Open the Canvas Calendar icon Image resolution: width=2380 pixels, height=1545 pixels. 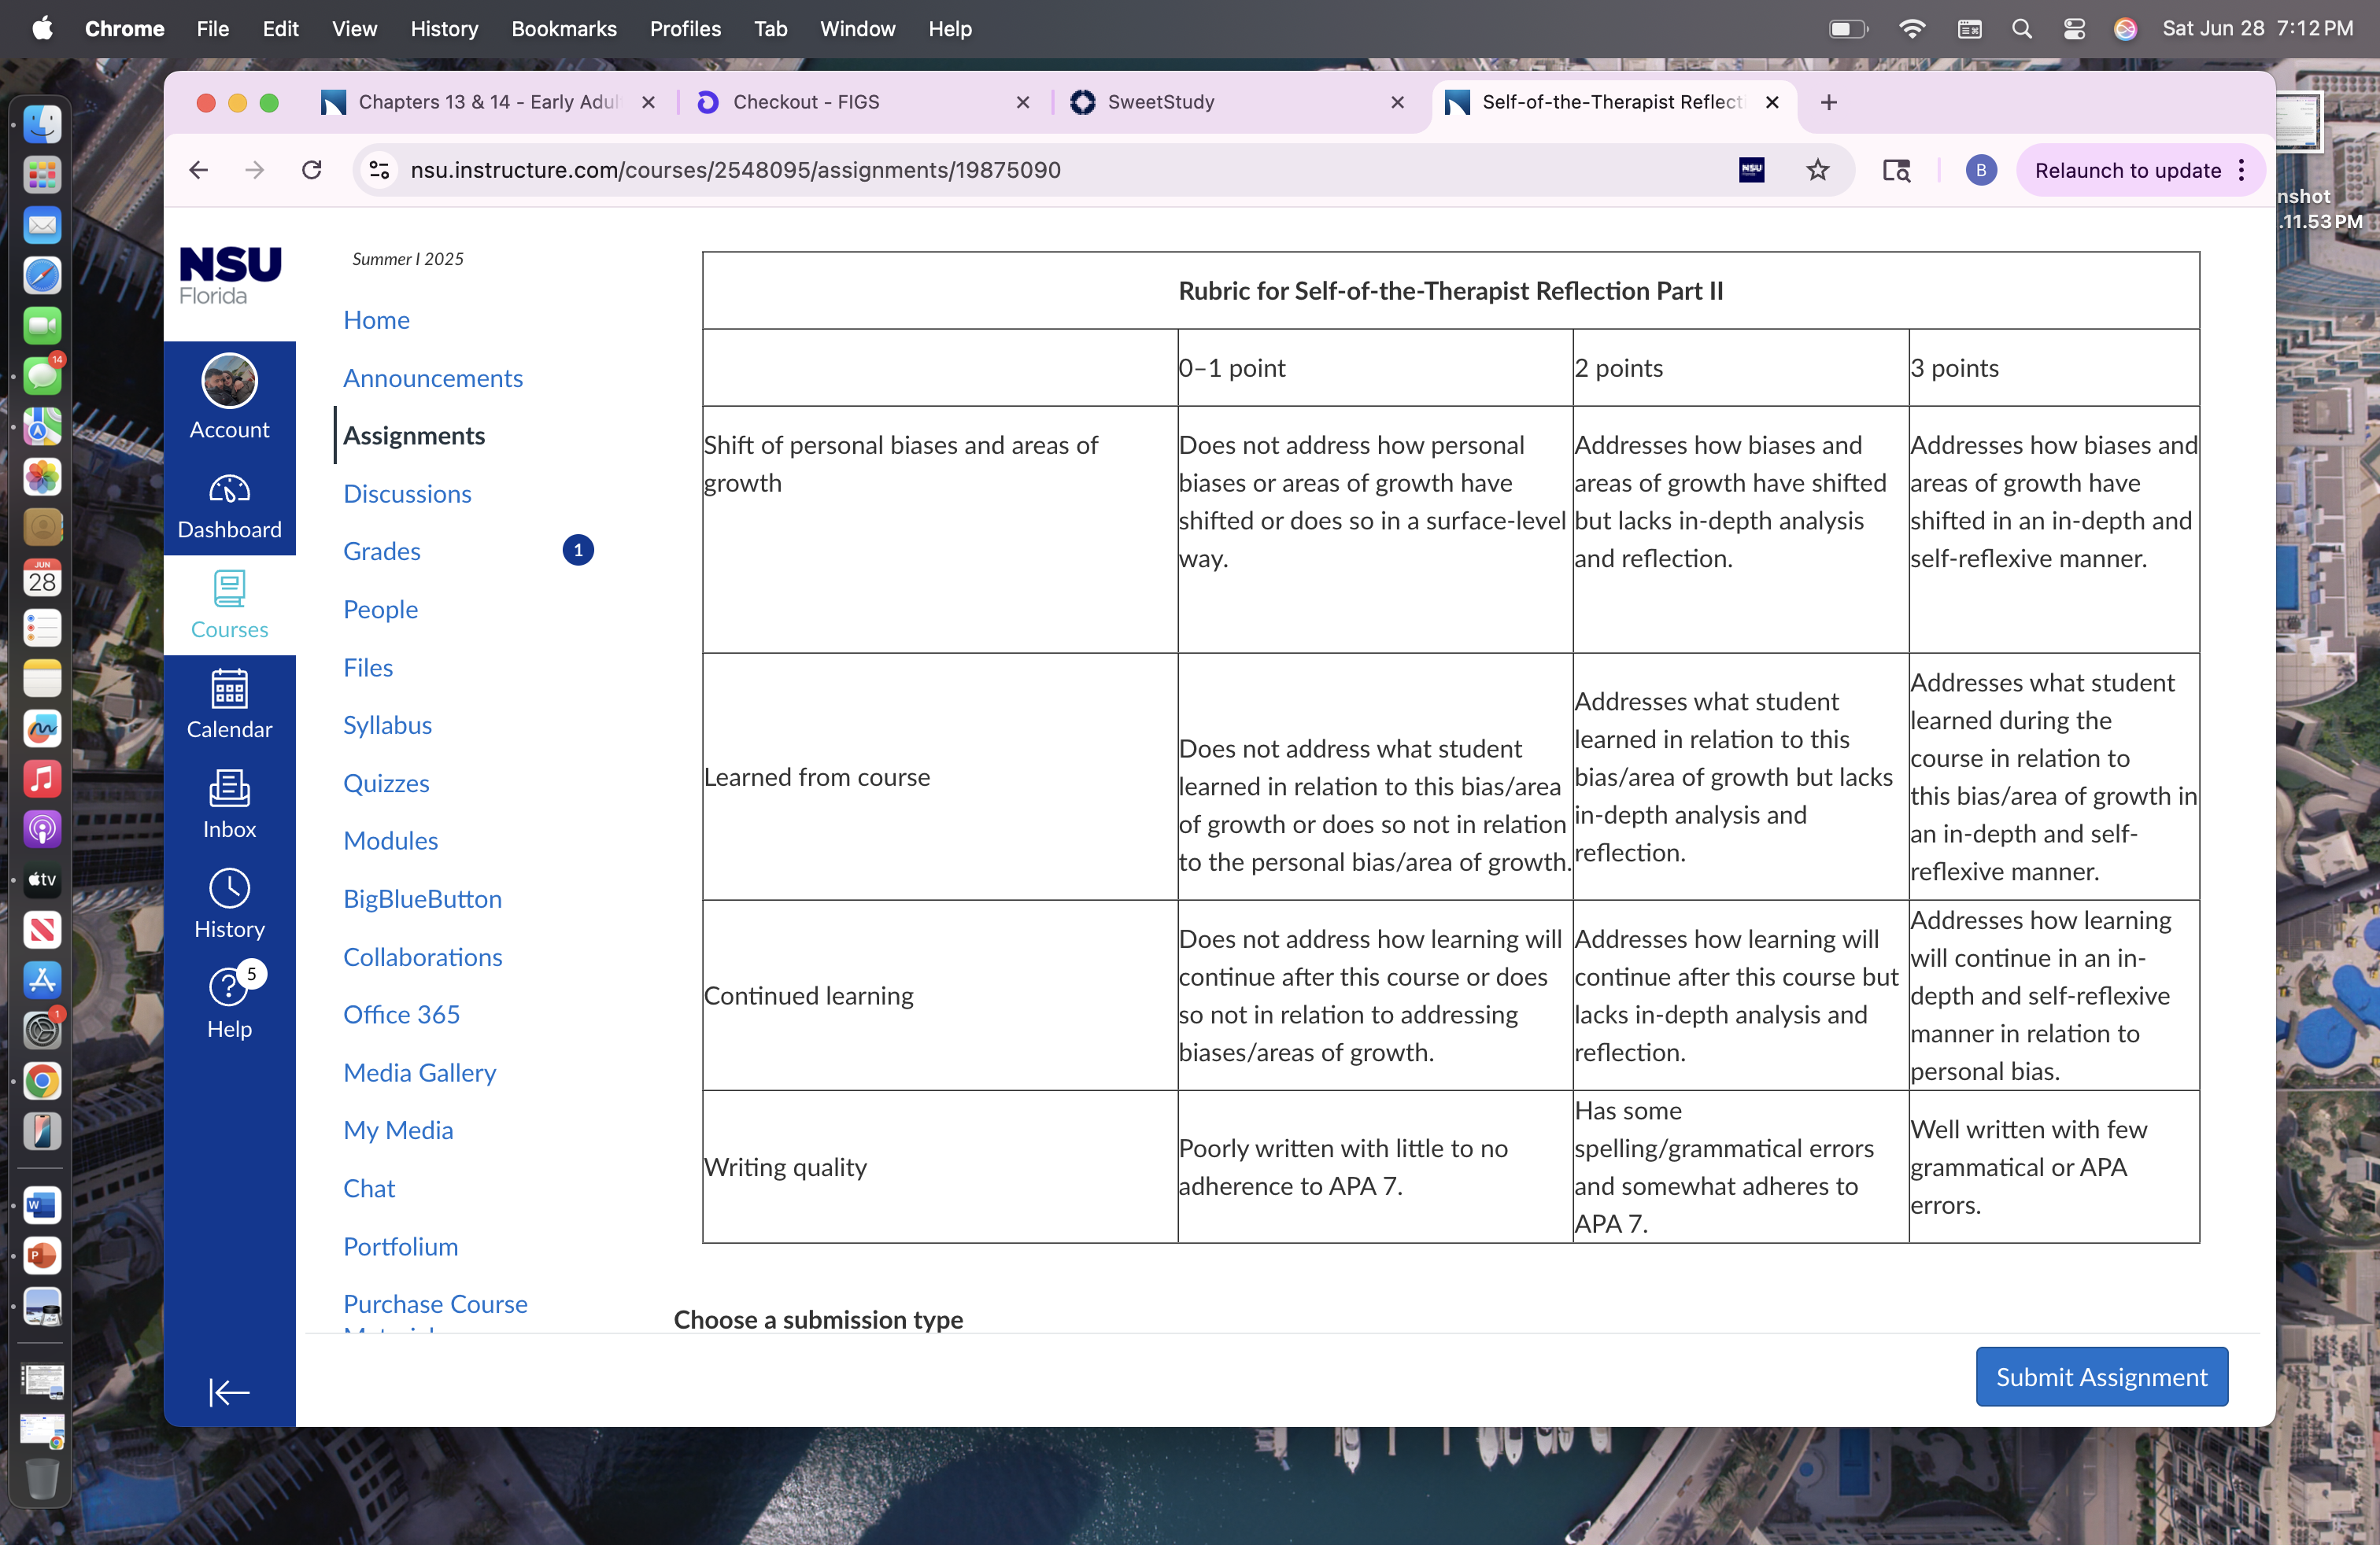coord(229,688)
